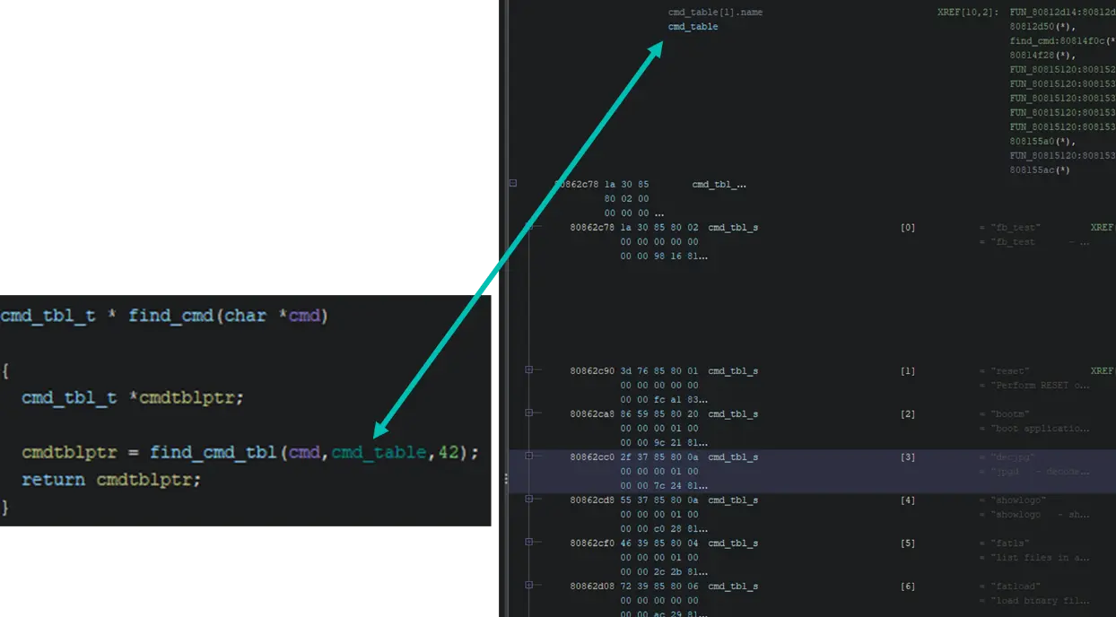Open the 808155a0 cross reference
This screenshot has width=1116, height=617.
1039,142
